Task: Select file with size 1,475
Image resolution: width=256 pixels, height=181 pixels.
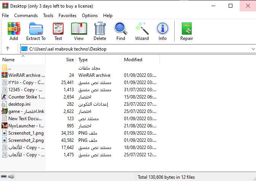Action: pyautogui.click(x=69, y=154)
